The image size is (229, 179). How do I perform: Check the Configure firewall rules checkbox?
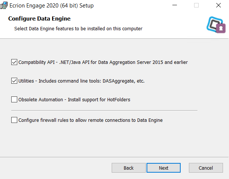click(14, 120)
